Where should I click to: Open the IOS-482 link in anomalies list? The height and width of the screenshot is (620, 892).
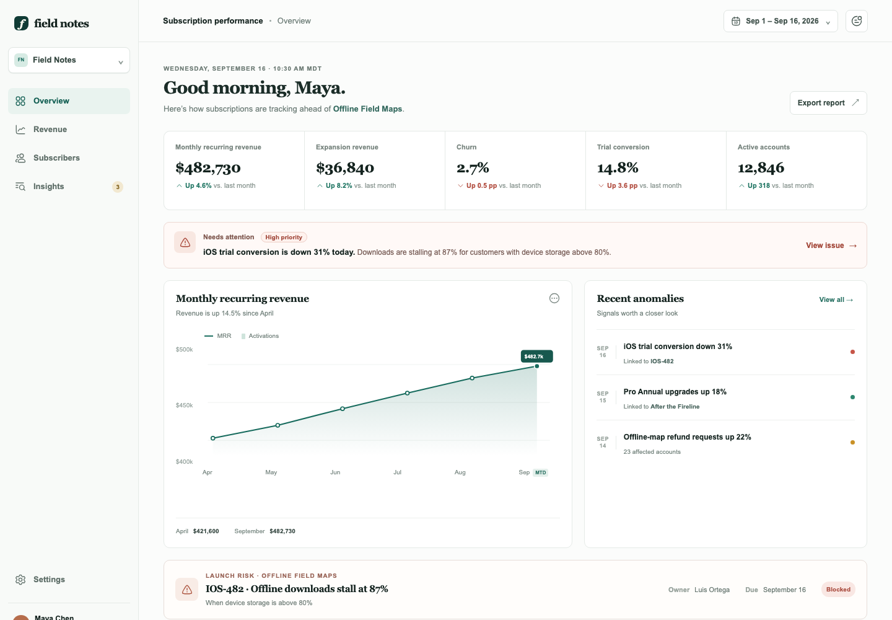point(662,361)
